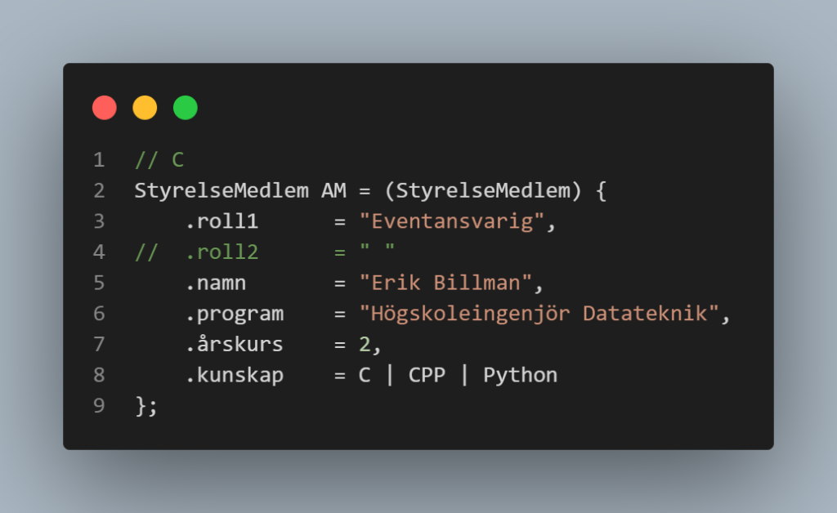The image size is (837, 513).
Task: Click the CPP flag on line 8
Action: (x=427, y=376)
